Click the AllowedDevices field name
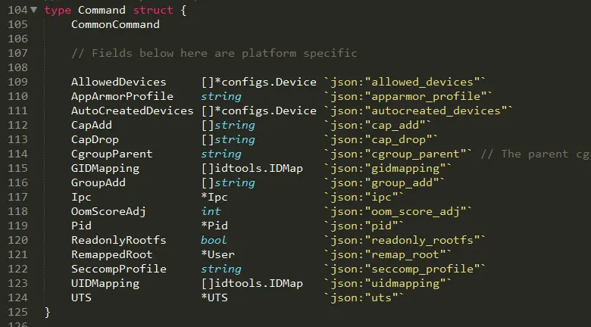The image size is (591, 327). (x=118, y=82)
